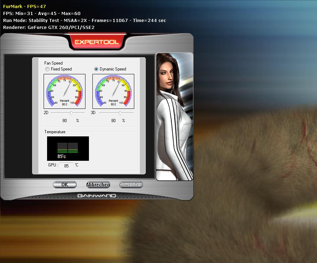Screen dimensions: 317x263
Task: Click the 2D fan speed slider handle
Action: tap(71, 113)
